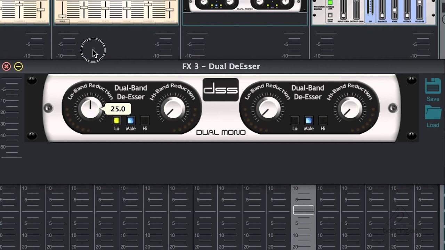Select the ROOM reverb type
The image size is (445, 250).
pos(127,22)
